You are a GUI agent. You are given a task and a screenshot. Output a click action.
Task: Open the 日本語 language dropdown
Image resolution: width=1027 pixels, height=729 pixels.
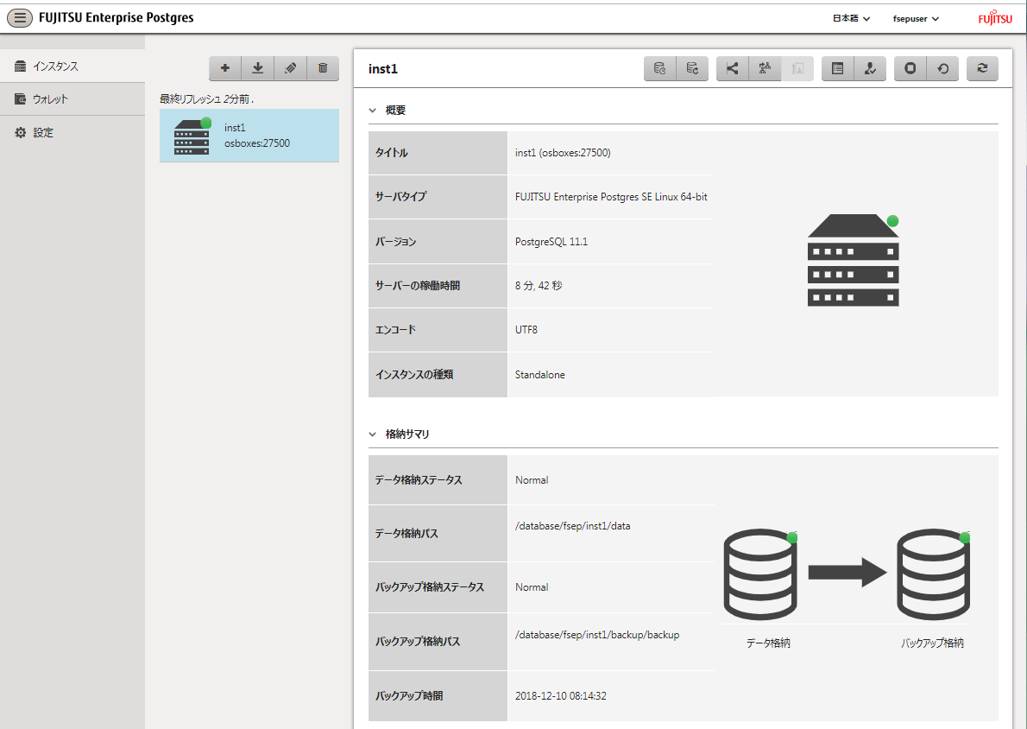point(851,18)
